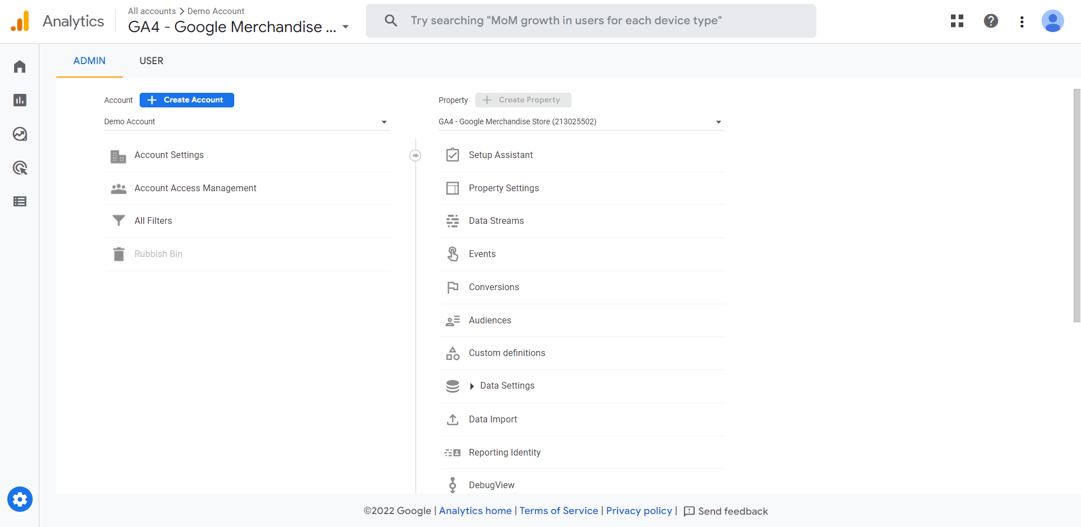Image resolution: width=1081 pixels, height=527 pixels.
Task: Open the Advertising icon in sidebar
Action: pos(20,168)
